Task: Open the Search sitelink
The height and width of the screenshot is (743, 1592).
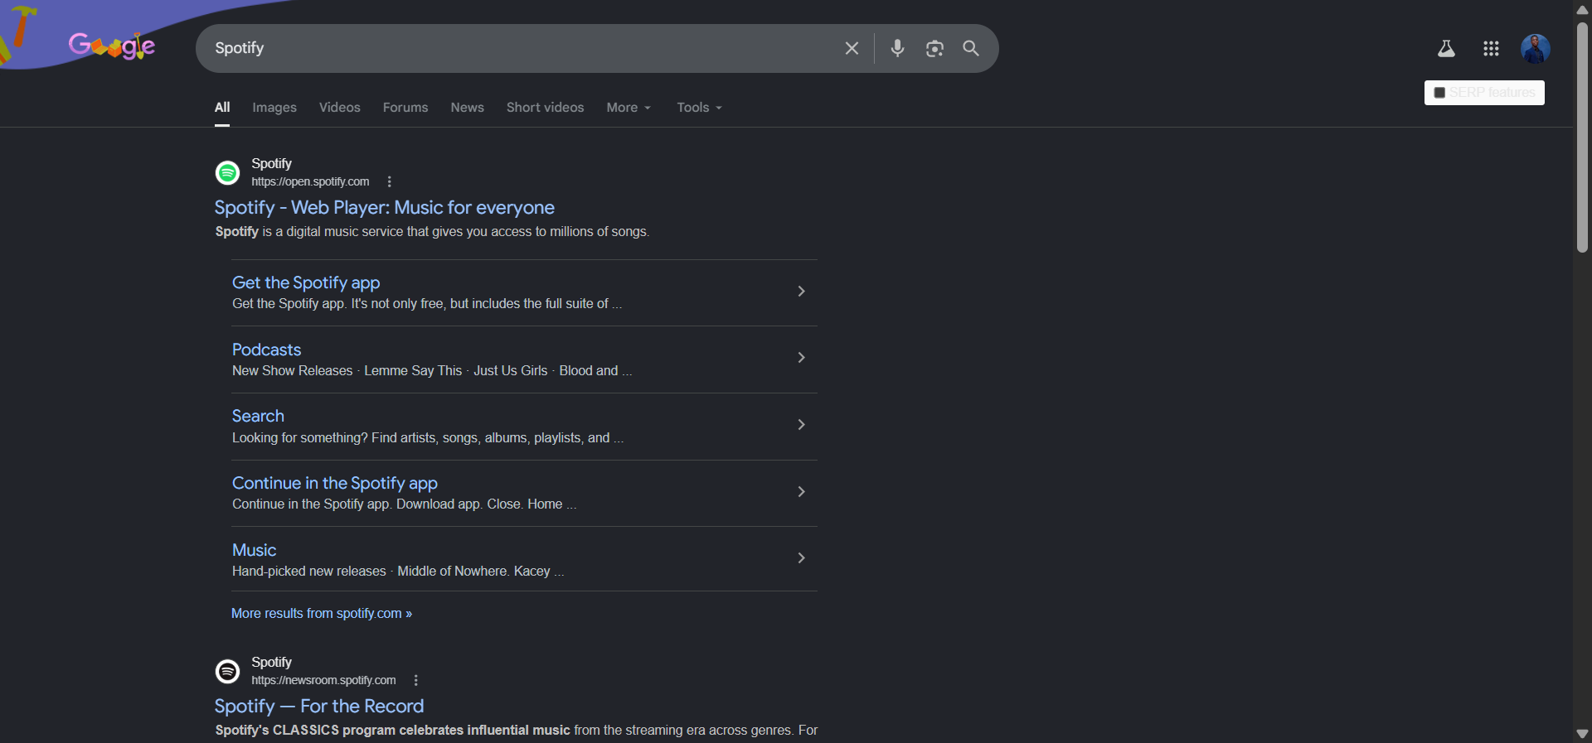Action: (x=258, y=416)
